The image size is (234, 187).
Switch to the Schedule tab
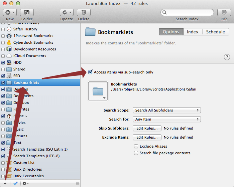[x=216, y=32]
